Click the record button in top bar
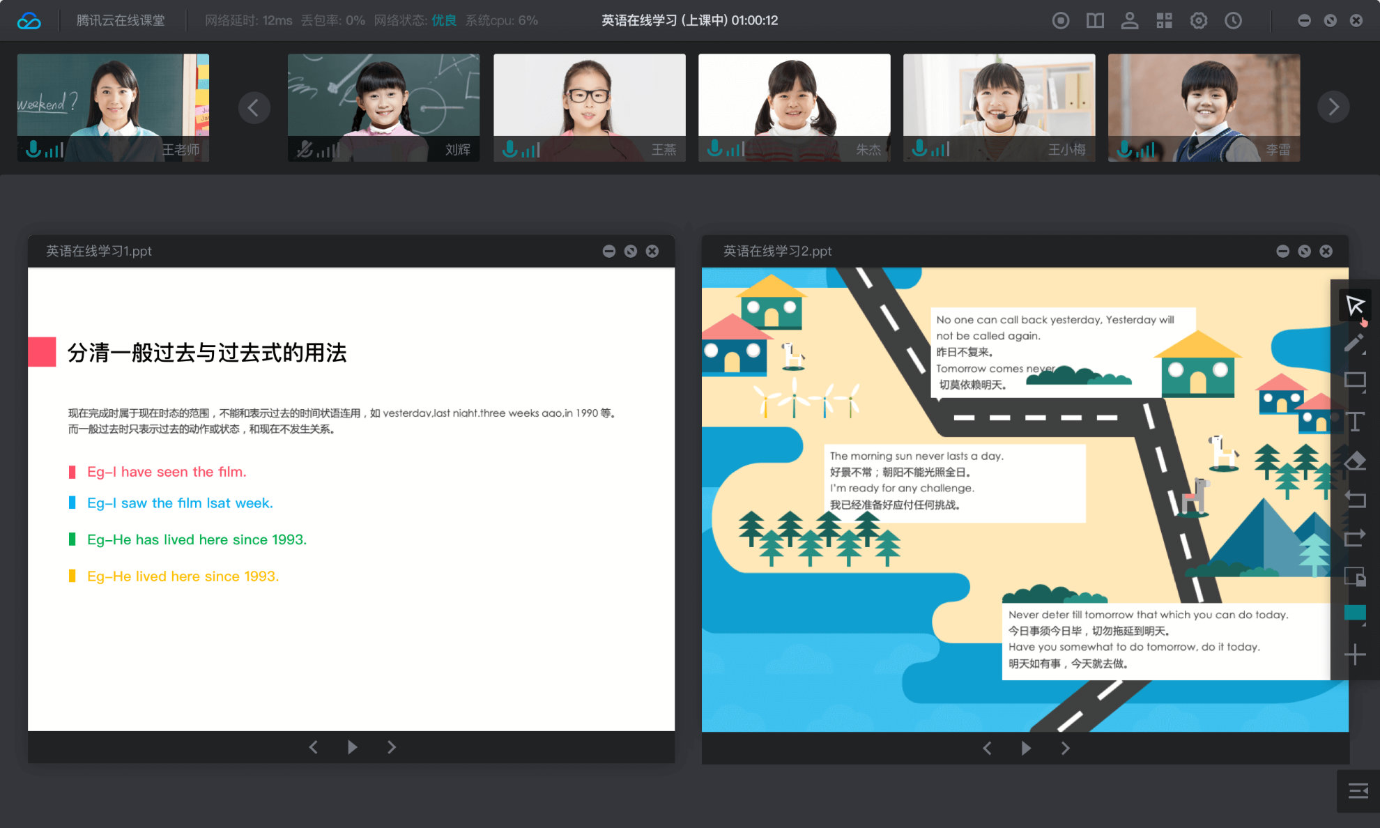Screen dimensions: 1380x828 [1060, 21]
